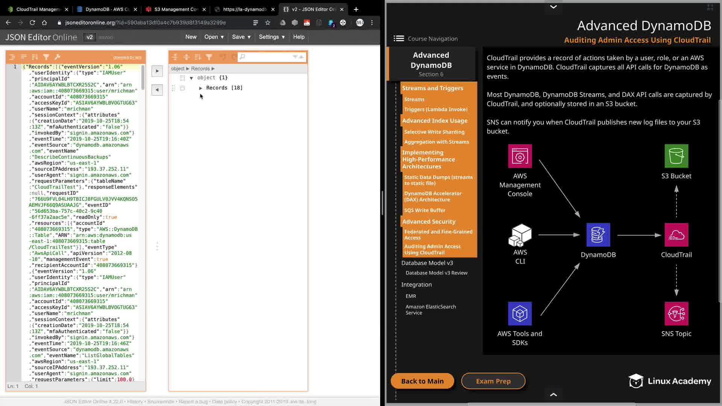The image size is (722, 406).
Task: Bookmark this page with the star icon
Action: point(268,23)
